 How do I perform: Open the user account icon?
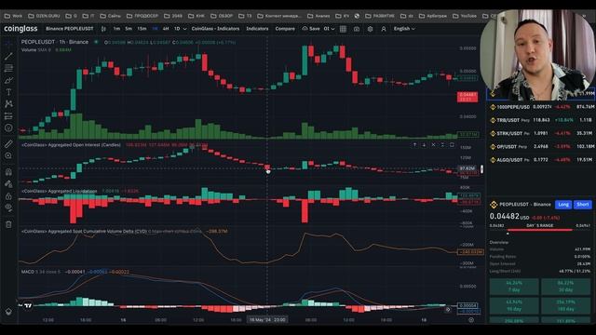tap(384, 29)
